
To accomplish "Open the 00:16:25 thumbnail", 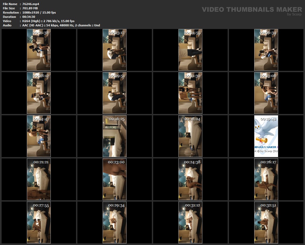I will (x=115, y=136).
